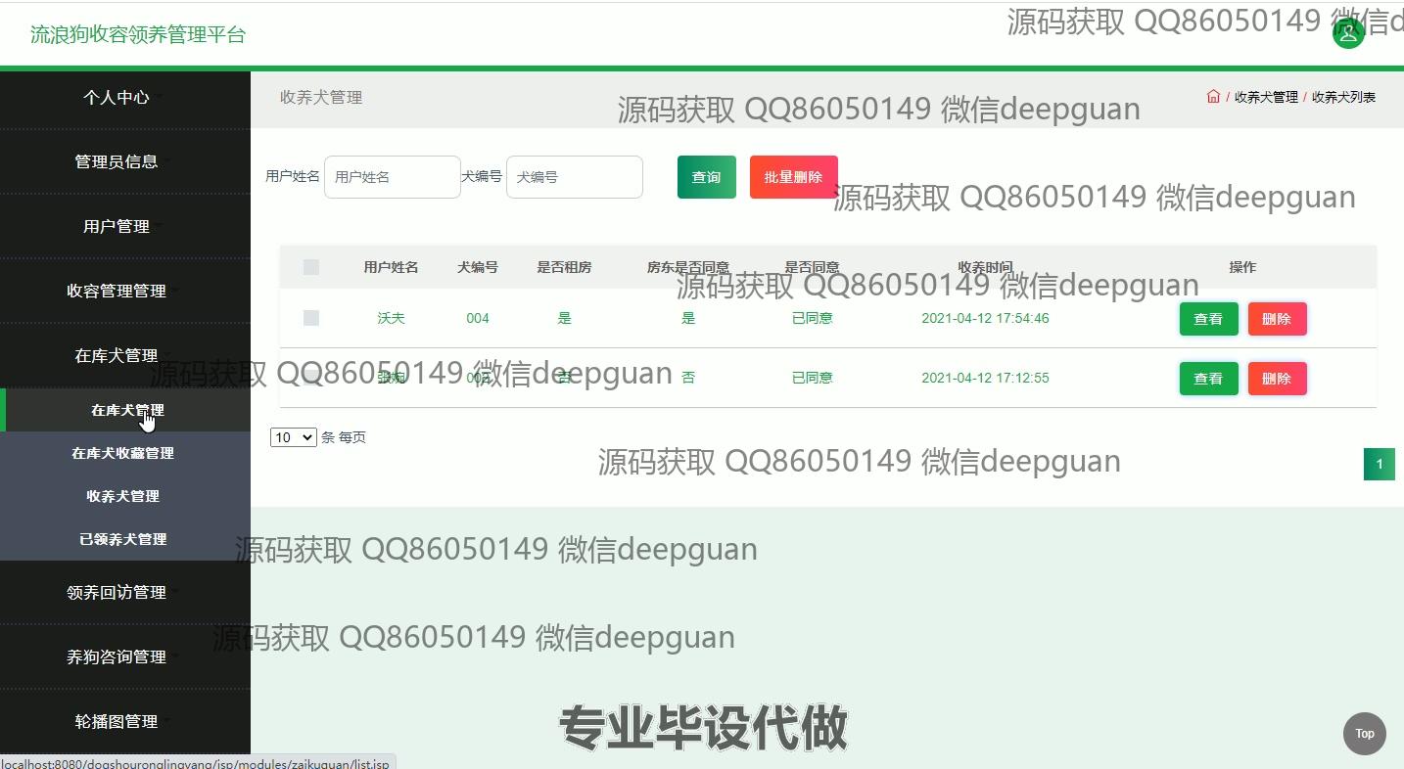Click 删除 for the 17:12:55 row
This screenshot has height=769, width=1404.
pos(1277,379)
